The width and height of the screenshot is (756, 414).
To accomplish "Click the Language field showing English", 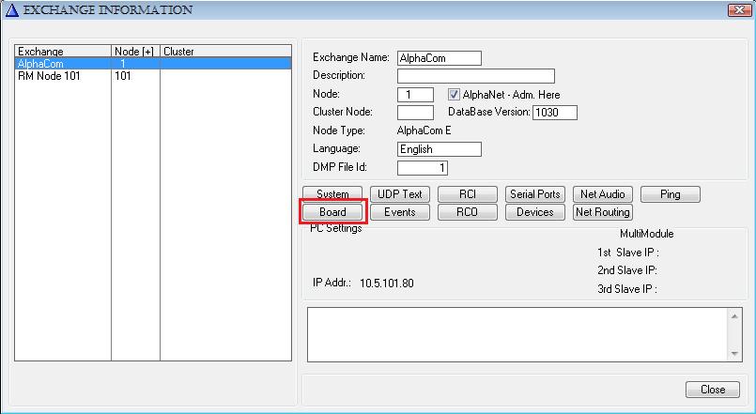I will [440, 149].
